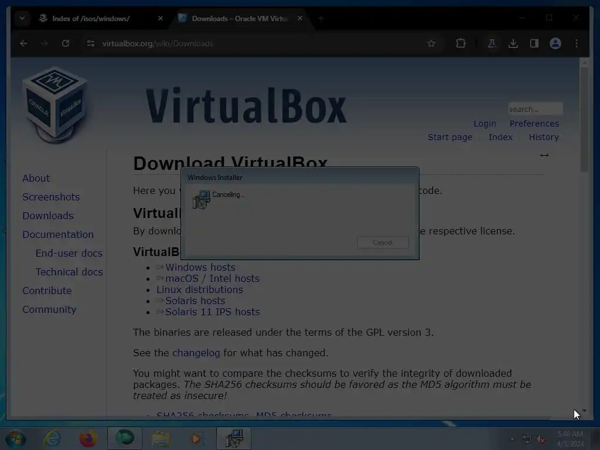
Task: Open Screenshots in the sidebar
Action: [51, 197]
